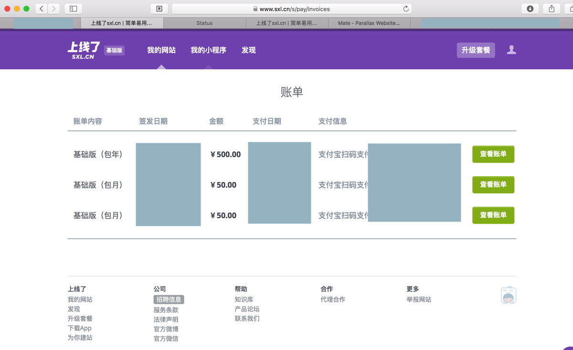Click the 签发日期 column header
573x350 pixels.
(153, 121)
